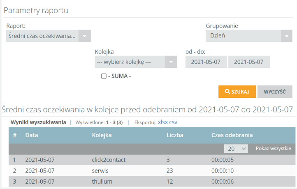This screenshot has height=189, width=297.
Task: Click the count value 23
Action: coord(170,171)
